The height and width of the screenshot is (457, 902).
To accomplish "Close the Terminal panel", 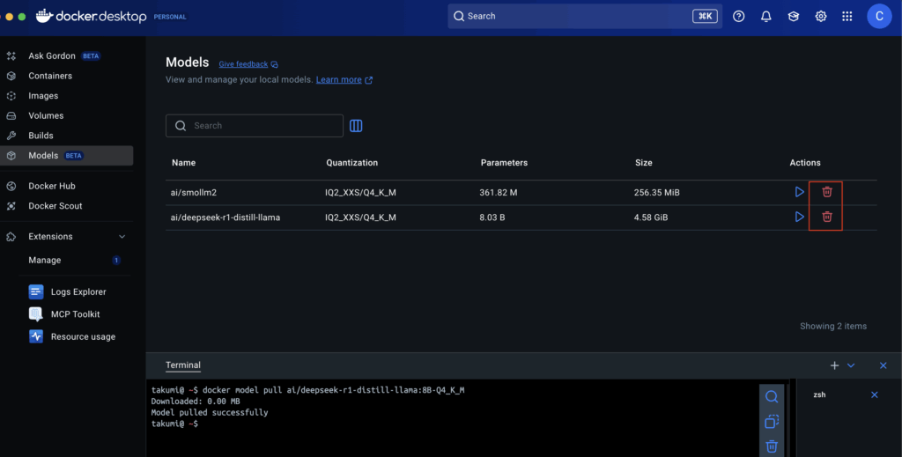I will point(883,365).
